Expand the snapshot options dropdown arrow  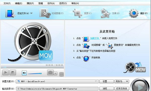[x=55, y=73]
